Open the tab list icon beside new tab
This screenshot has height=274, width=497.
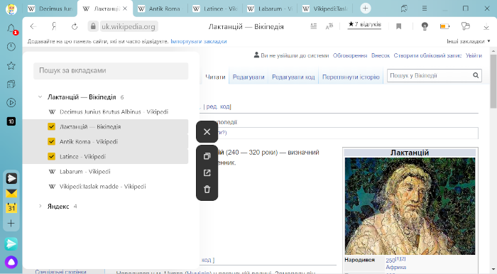tap(404, 9)
